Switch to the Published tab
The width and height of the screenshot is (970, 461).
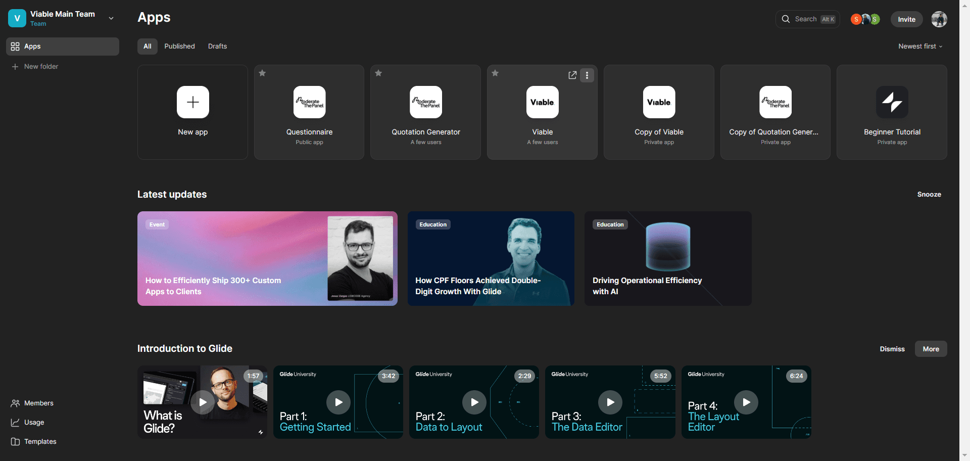click(179, 46)
